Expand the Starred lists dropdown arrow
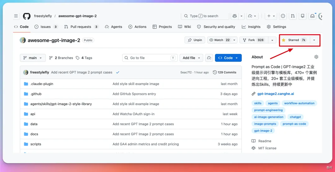Viewport: 335px width, 172px height. (x=314, y=40)
